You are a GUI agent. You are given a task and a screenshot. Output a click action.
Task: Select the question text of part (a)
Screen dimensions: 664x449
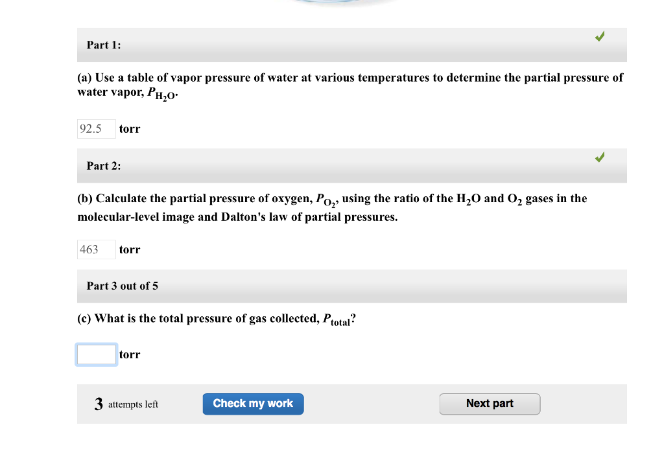(350, 84)
